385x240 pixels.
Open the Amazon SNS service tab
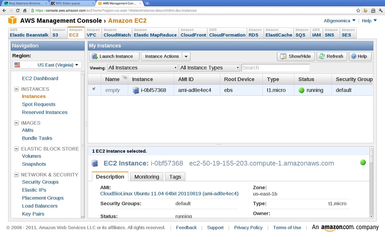coord(331,33)
